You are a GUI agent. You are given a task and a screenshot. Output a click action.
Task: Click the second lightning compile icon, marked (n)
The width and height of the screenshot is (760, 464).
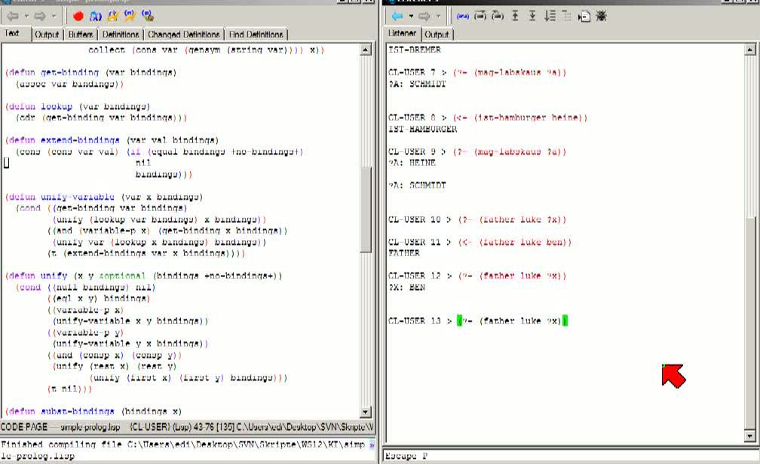click(130, 16)
